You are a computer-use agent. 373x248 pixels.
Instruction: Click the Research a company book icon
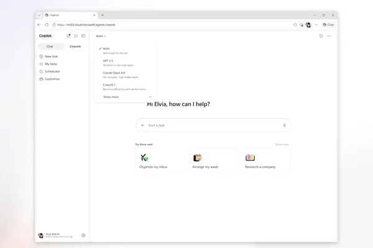click(251, 157)
